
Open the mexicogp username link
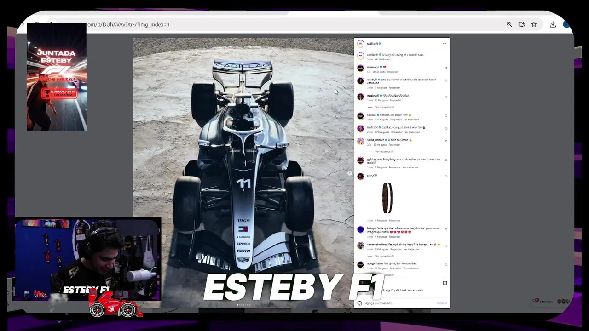373,67
